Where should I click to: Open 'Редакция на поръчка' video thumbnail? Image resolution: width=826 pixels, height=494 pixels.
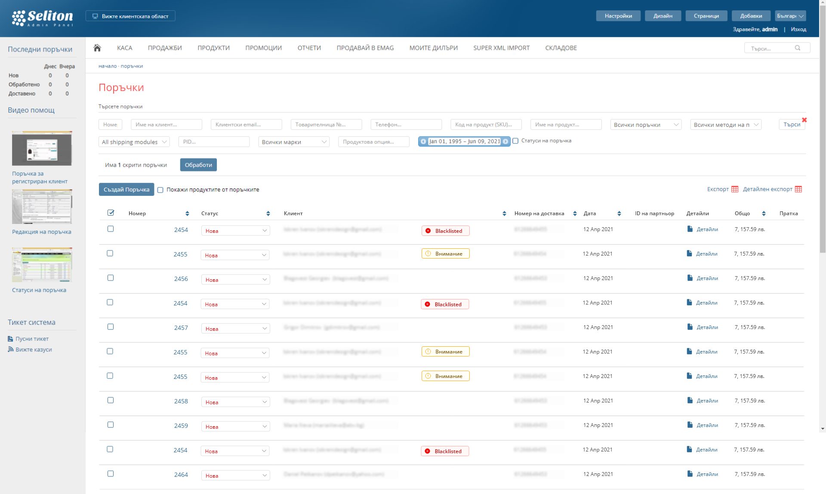(x=42, y=207)
